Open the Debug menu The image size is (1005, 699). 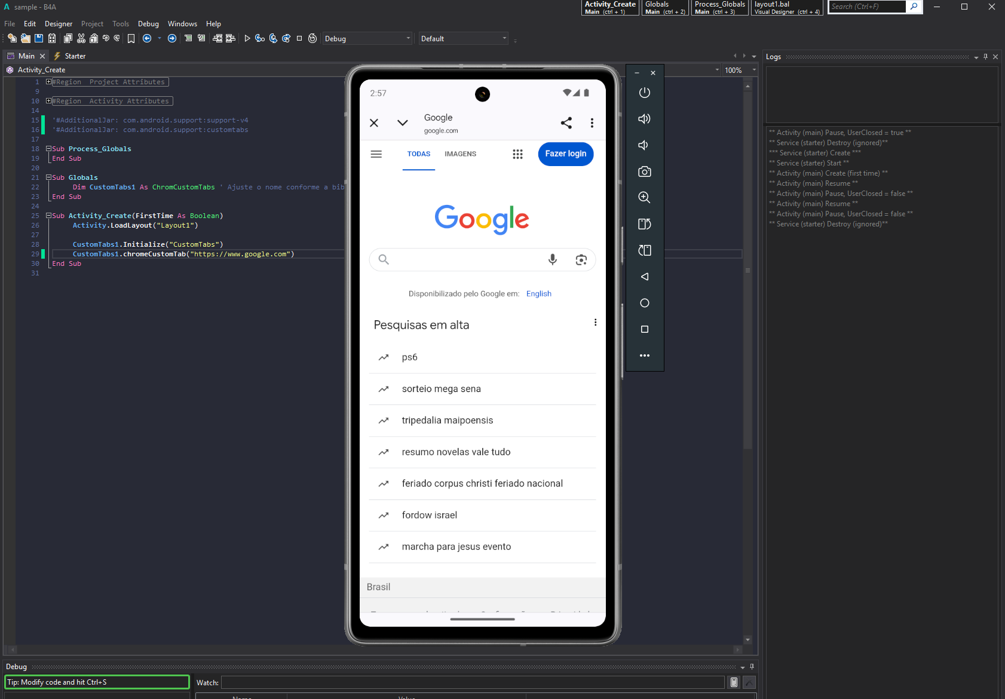[148, 24]
